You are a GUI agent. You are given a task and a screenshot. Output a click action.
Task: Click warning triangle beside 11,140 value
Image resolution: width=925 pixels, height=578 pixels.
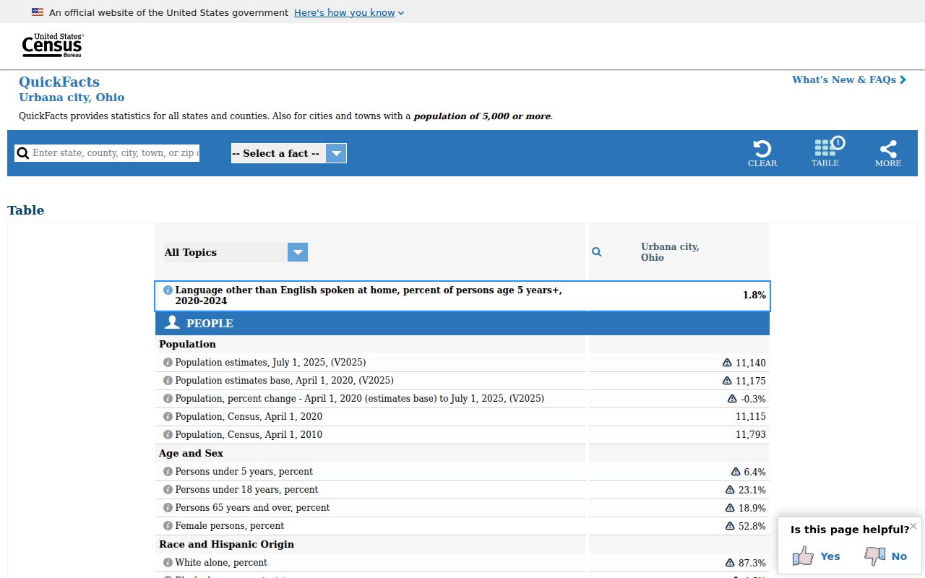[x=727, y=363]
